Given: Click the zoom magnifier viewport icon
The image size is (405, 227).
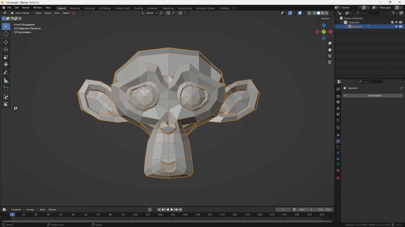Looking at the screenshot, I should [329, 43].
